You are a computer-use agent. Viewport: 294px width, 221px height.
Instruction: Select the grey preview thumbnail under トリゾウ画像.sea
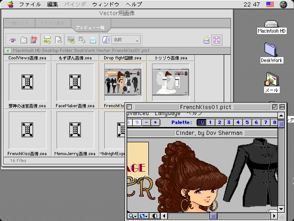pos(170,82)
